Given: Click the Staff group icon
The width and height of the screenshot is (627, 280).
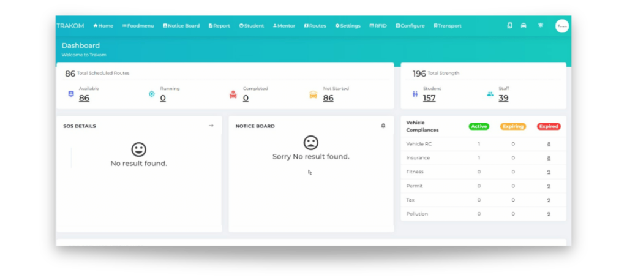Looking at the screenshot, I should [x=490, y=94].
